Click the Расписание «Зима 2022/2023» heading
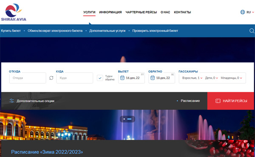The image size is (255, 157). pos(47,152)
